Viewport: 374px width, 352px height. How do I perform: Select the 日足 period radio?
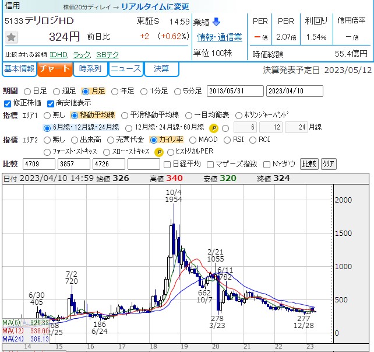(x=27, y=92)
